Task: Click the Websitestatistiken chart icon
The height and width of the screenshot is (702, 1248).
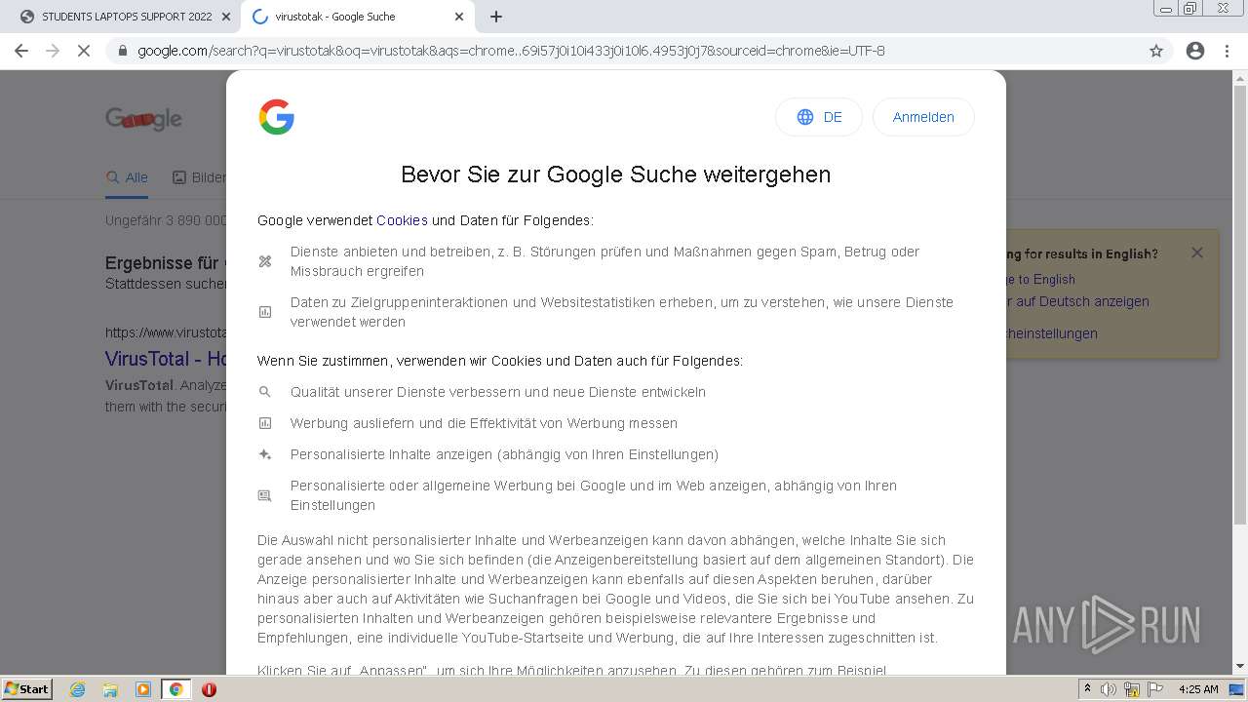Action: (264, 312)
